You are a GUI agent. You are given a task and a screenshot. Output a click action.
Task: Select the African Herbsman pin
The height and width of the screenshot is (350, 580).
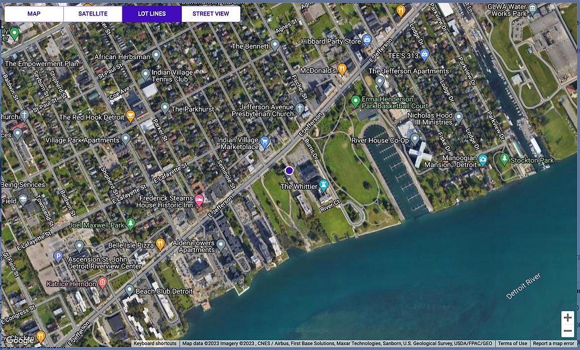(x=156, y=56)
